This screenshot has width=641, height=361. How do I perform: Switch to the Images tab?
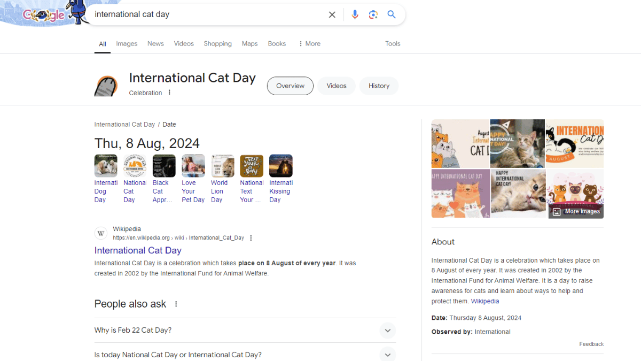coord(127,44)
